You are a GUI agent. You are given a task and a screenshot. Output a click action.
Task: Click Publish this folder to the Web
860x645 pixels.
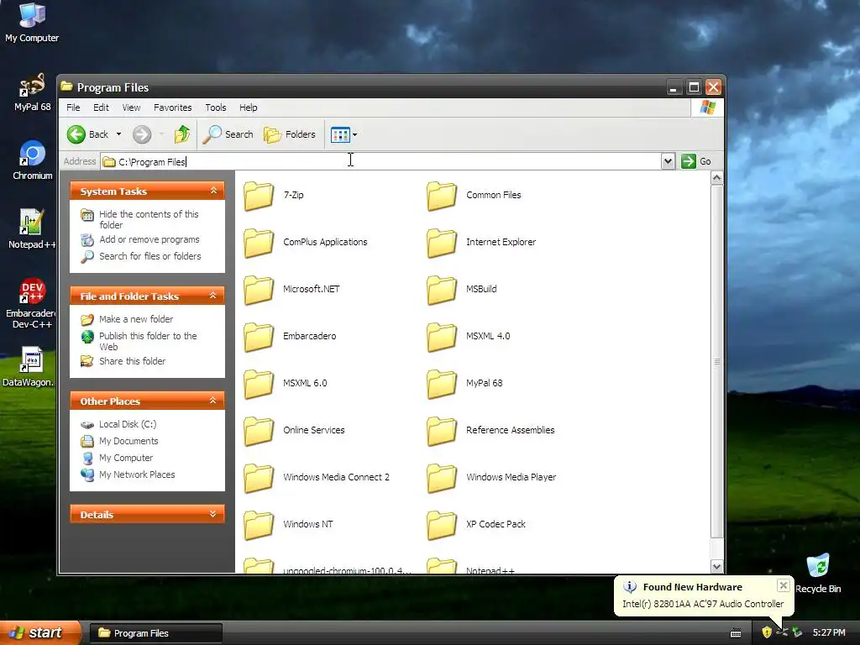click(148, 341)
